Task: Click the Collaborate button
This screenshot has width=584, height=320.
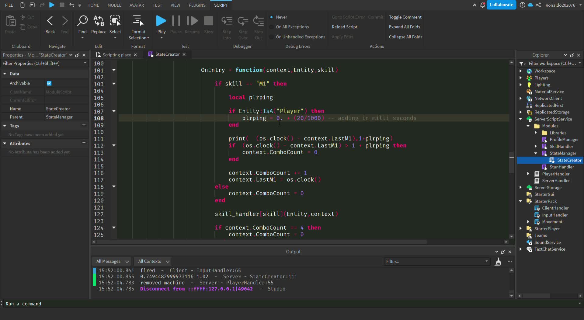Action: (501, 5)
